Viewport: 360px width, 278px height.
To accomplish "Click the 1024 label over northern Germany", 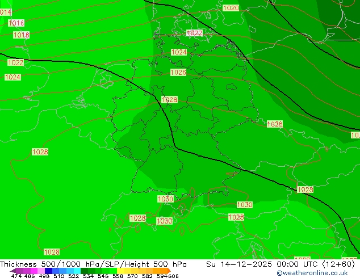I will (179, 52).
